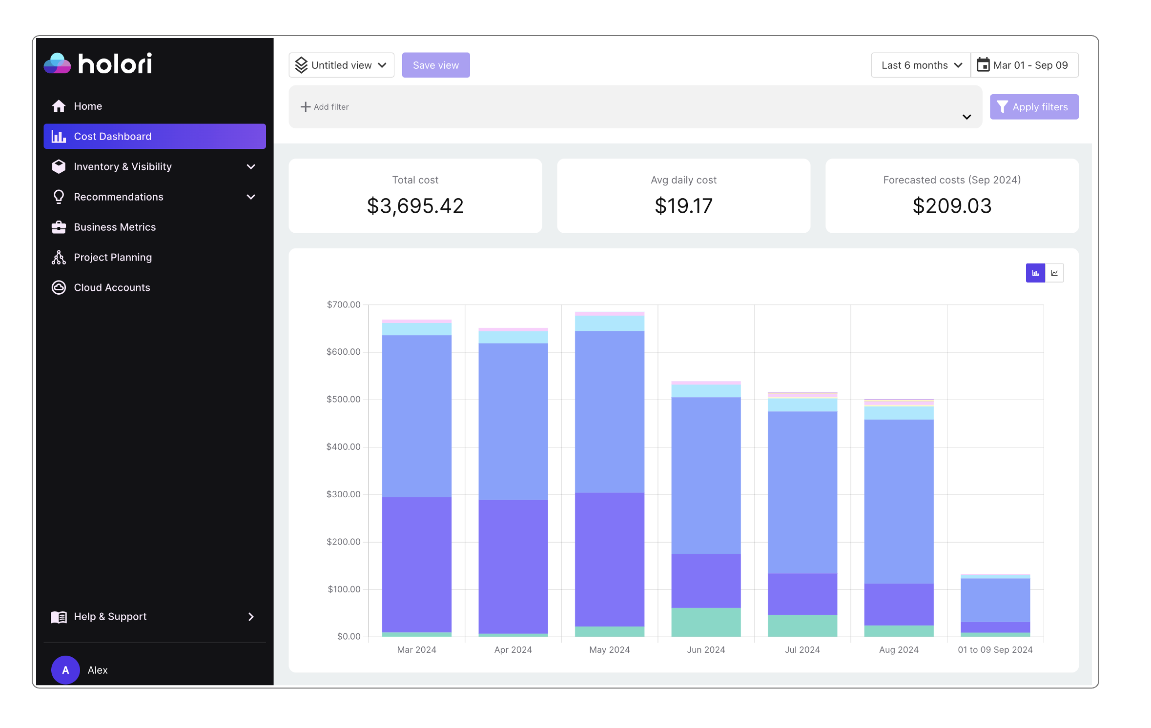Screen dimensions: 1151x728
Task: Expand the Inventory & Visibility chevron
Action: pos(251,167)
